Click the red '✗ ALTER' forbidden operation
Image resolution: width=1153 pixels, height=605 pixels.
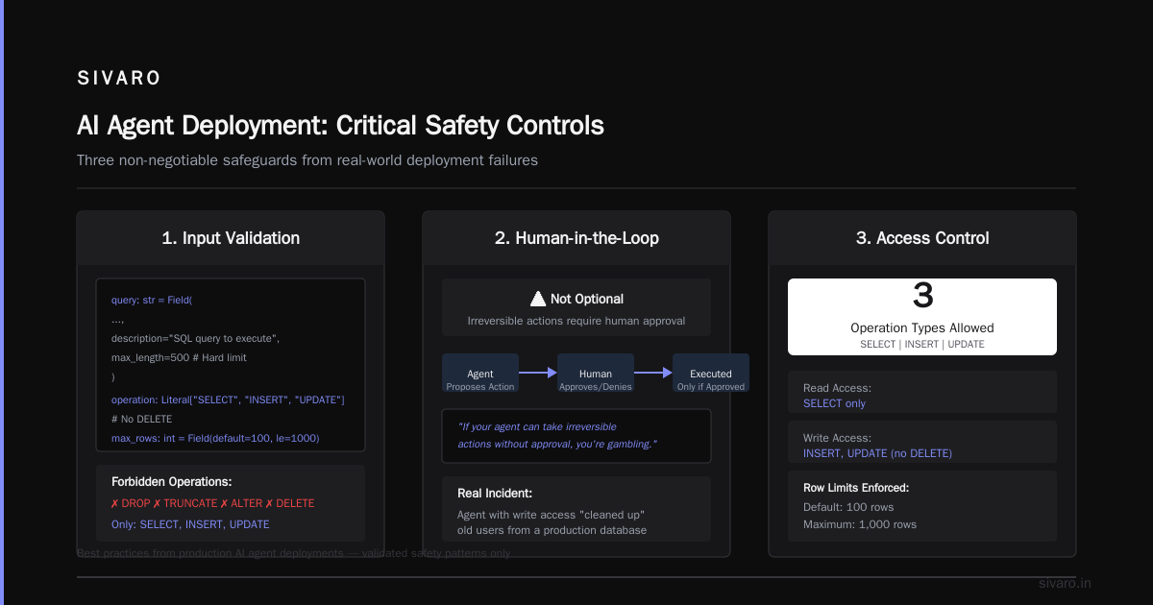240,503
